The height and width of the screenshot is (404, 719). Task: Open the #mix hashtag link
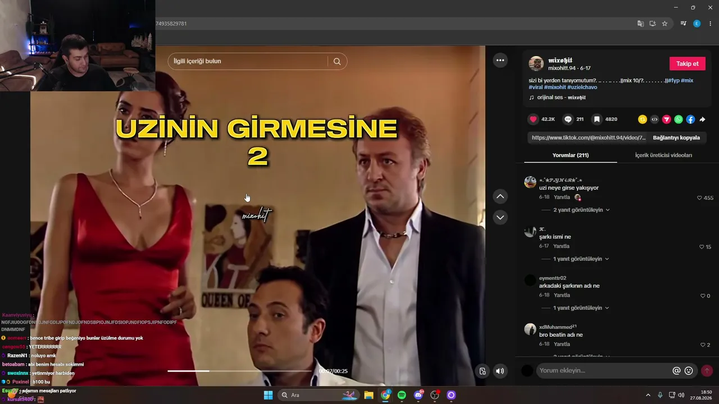[687, 80]
